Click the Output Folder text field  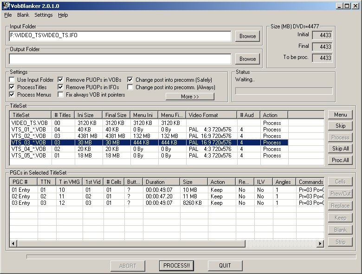(120, 59)
